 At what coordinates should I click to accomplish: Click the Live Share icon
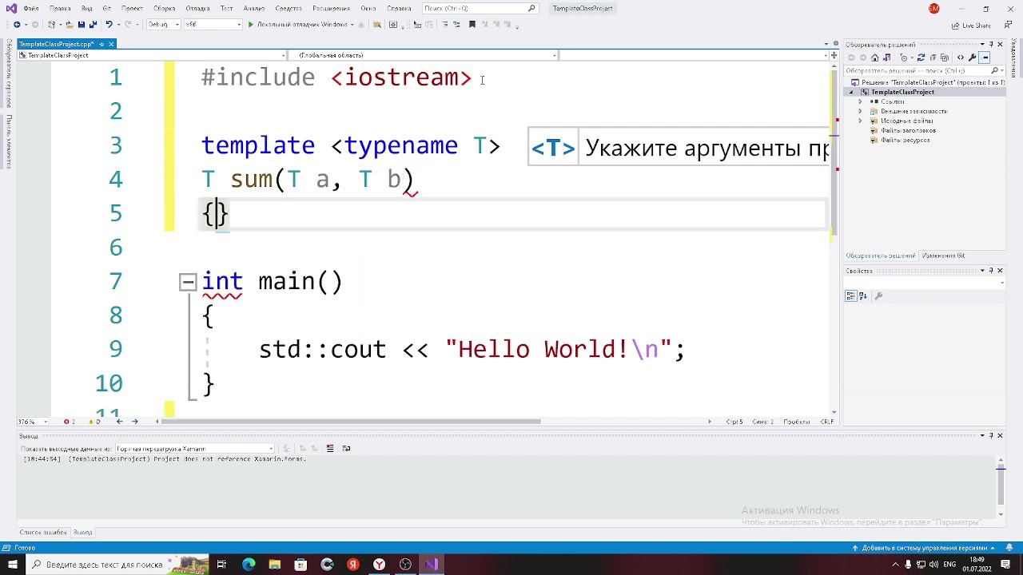[x=955, y=26]
